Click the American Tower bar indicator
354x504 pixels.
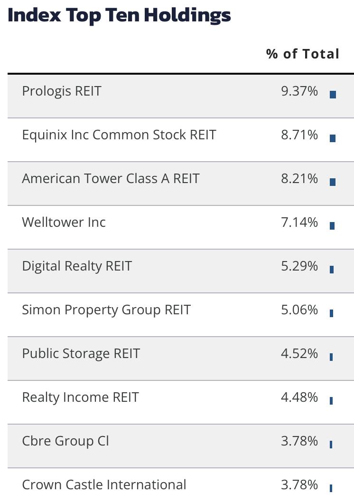click(333, 182)
